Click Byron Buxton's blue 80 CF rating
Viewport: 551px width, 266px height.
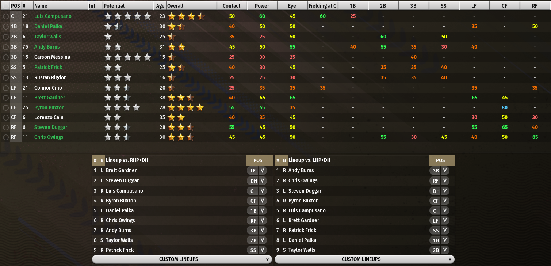(504, 107)
